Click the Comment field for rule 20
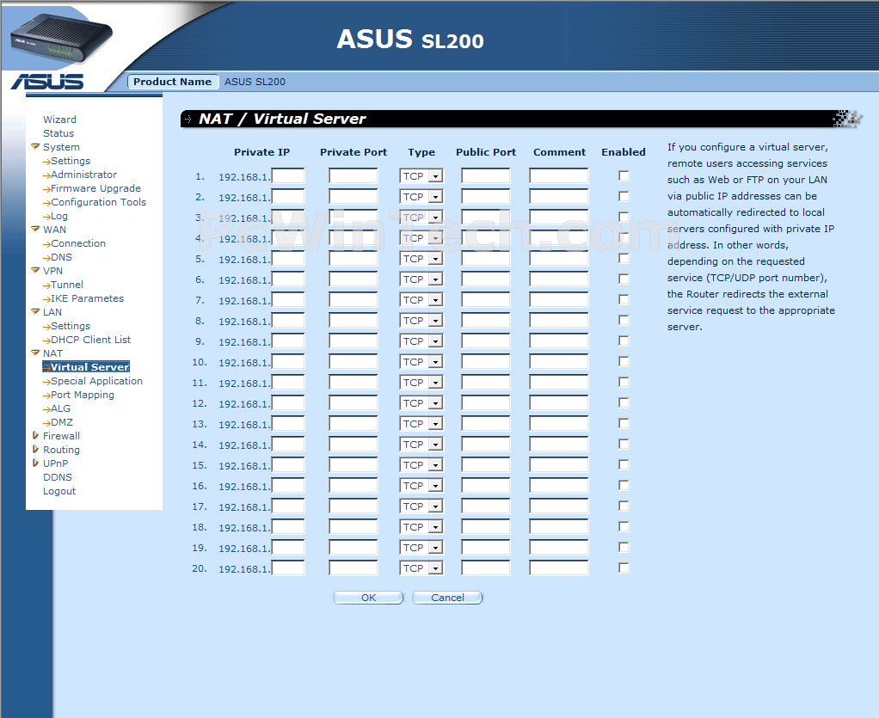Screen dimensions: 879x718 point(559,568)
